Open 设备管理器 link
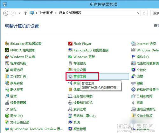The width and height of the screenshot is (159, 133). [18, 103]
